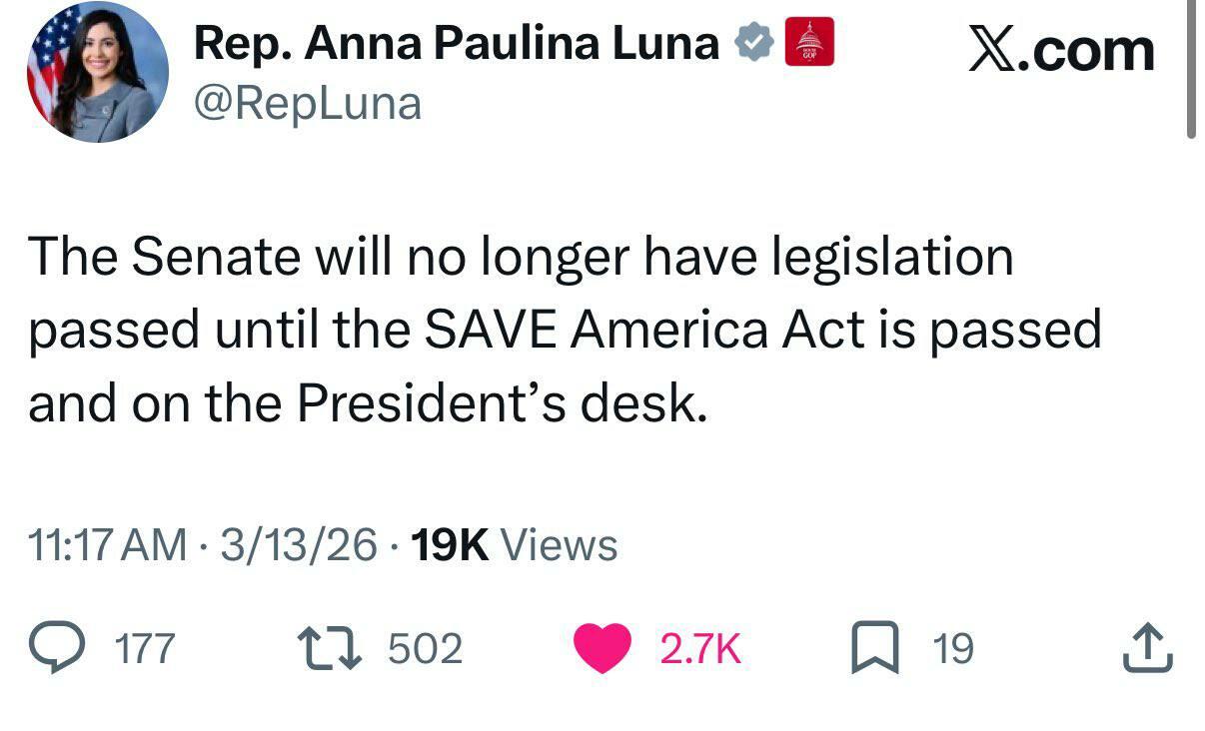The height and width of the screenshot is (731, 1205).
Task: Open the Rep. Anna Paulina Luna profile picture
Action: click(x=97, y=74)
